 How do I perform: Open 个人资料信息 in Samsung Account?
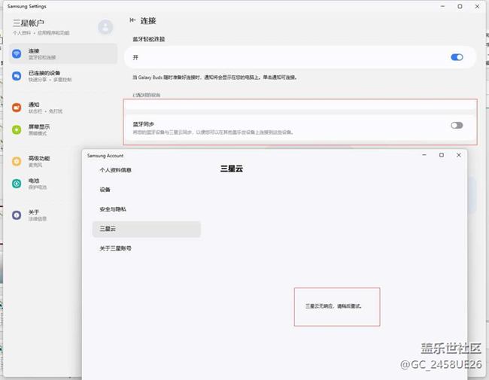click(116, 170)
